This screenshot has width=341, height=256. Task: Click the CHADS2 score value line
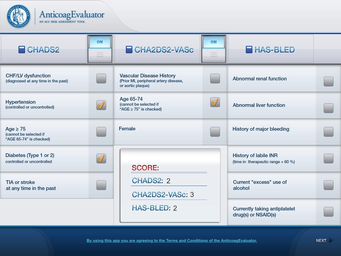pos(151,181)
